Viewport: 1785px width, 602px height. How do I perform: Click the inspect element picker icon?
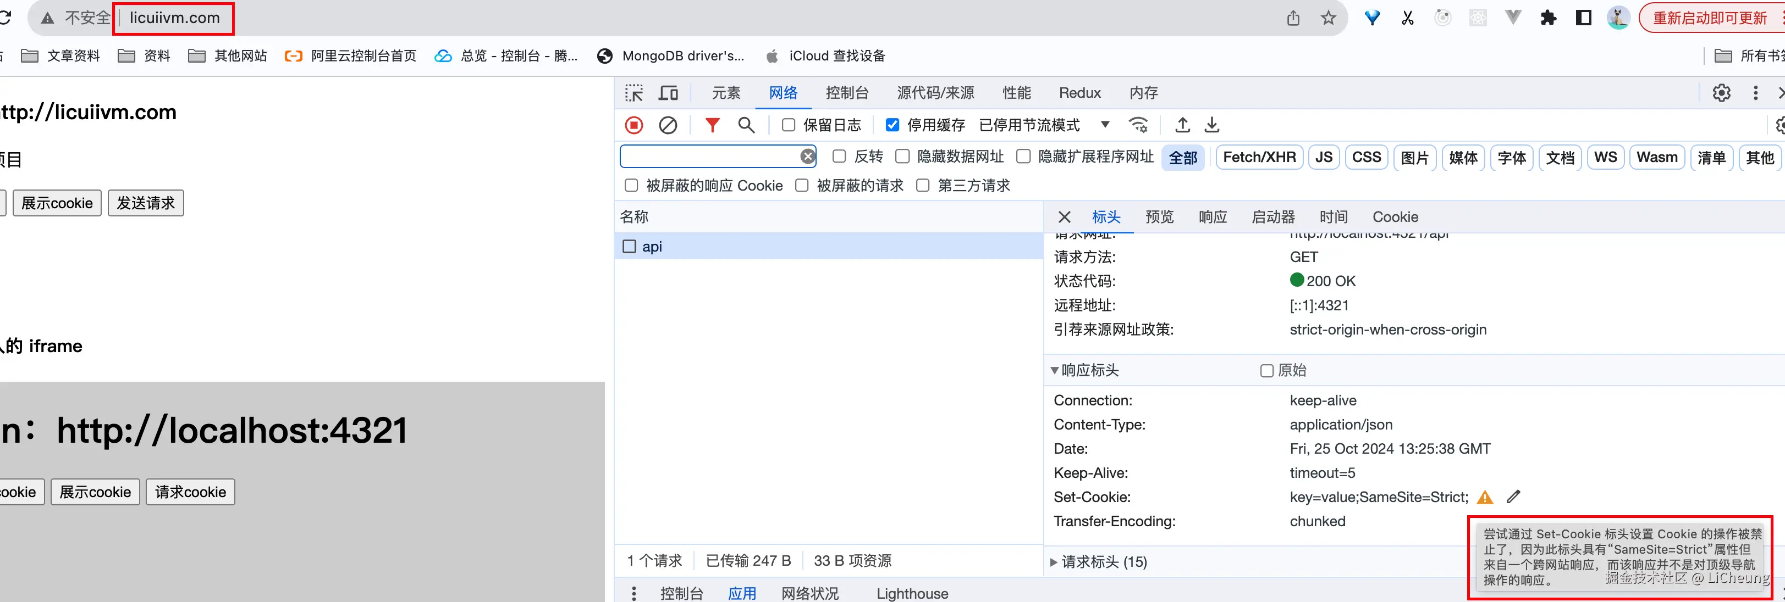coord(633,93)
